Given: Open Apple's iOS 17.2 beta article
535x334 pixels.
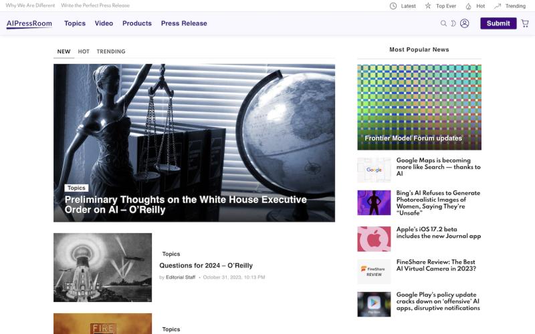Looking at the screenshot, I should click(439, 232).
